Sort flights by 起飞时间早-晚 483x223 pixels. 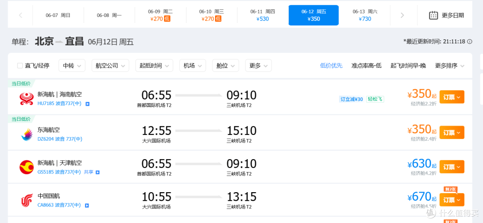[x=408, y=66]
